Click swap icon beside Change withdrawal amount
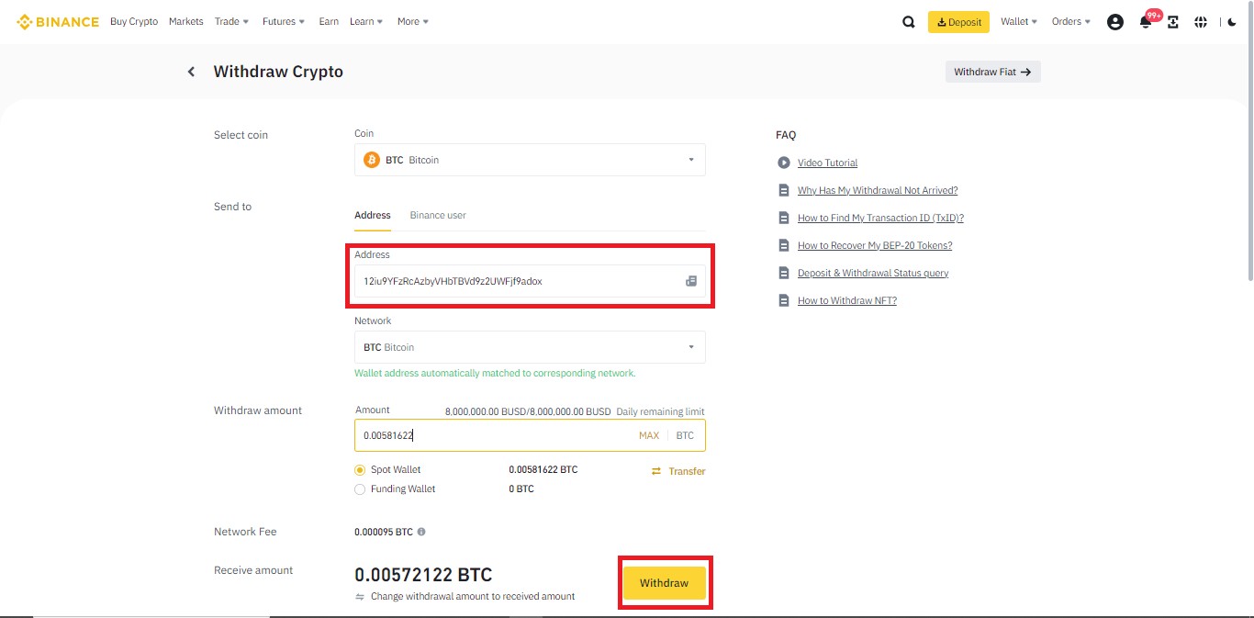 click(x=360, y=597)
